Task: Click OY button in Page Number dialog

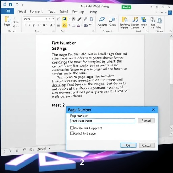Action: click(x=128, y=145)
